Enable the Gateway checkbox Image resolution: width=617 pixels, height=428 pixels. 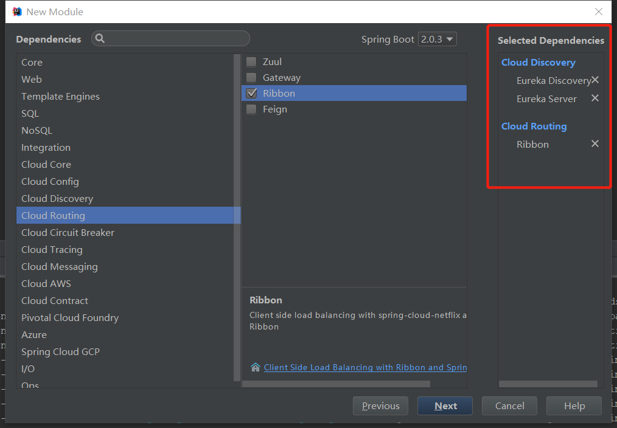(251, 77)
